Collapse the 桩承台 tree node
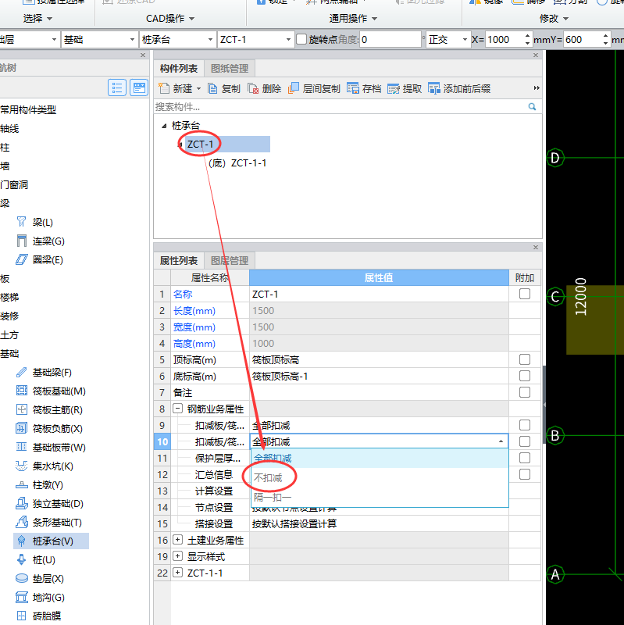Image resolution: width=624 pixels, height=625 pixels. (164, 126)
